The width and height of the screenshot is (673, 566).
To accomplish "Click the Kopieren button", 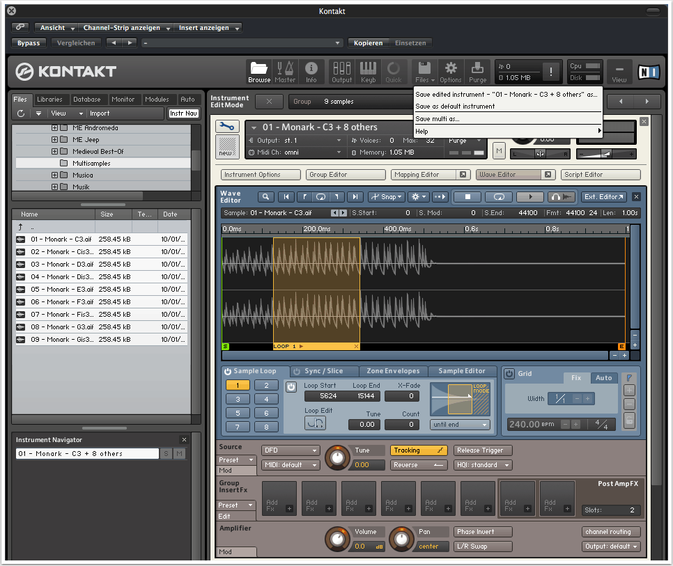I will (x=368, y=43).
